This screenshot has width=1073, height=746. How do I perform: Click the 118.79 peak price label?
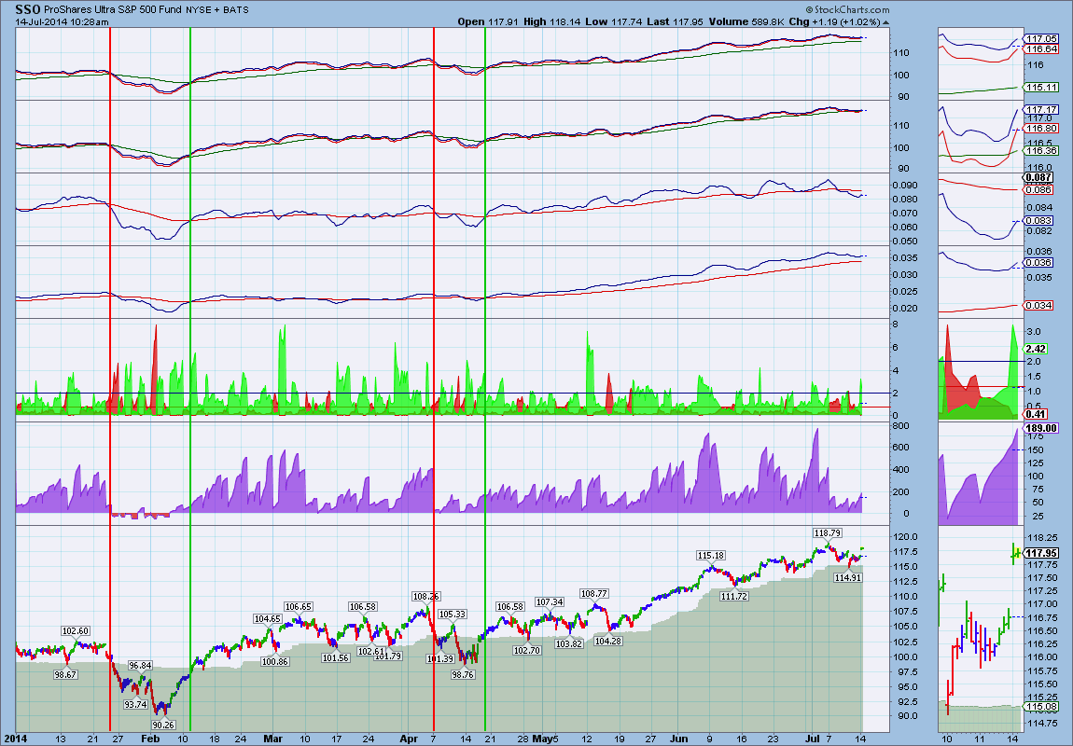coord(828,532)
